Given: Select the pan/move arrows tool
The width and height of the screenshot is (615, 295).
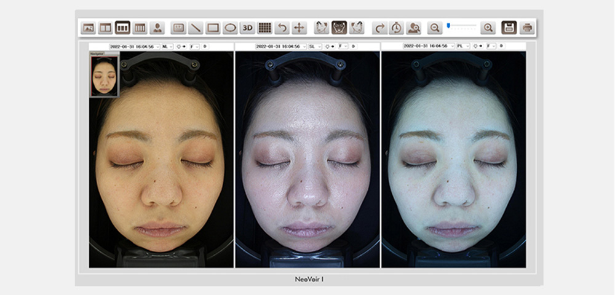Looking at the screenshot, I should coord(299,28).
